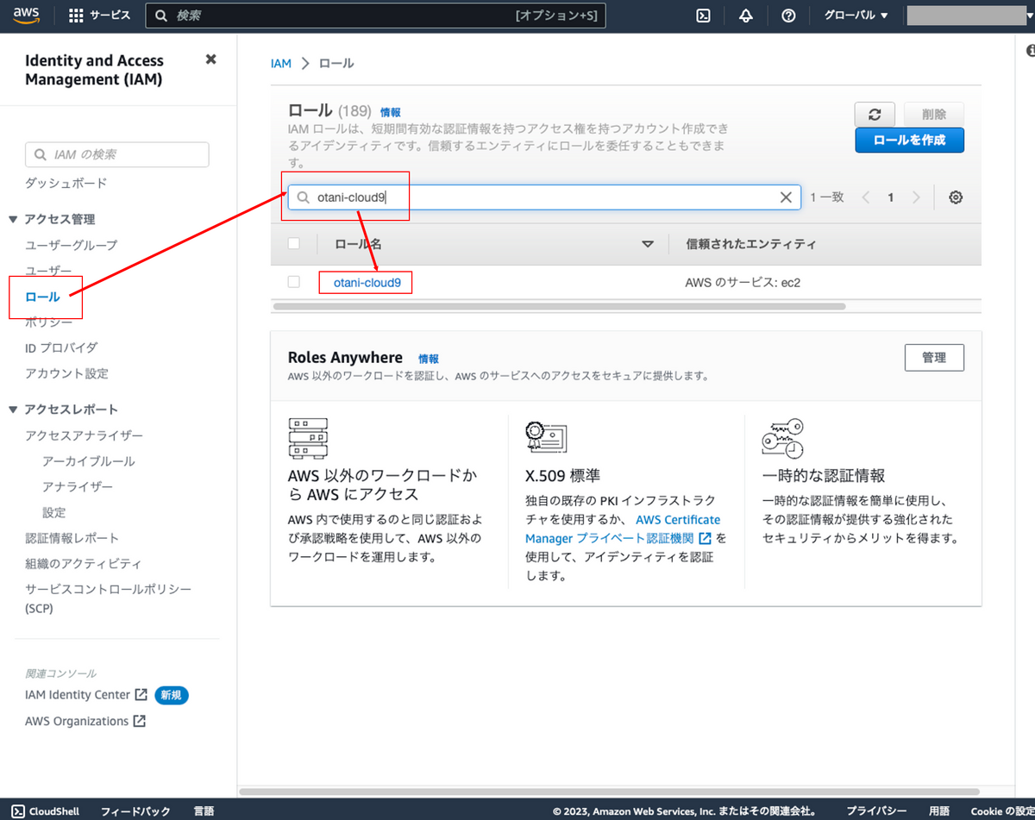Viewport: 1035px width, 820px height.
Task: Open IAM Identity Center link
Action: [x=78, y=695]
